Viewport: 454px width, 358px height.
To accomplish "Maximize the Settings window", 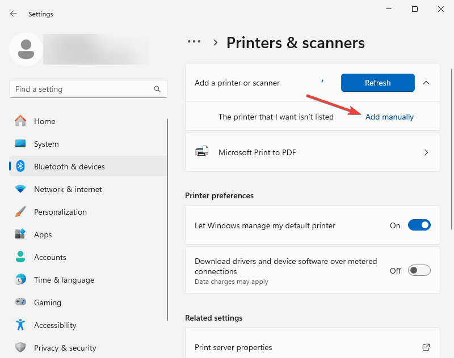I will pos(415,9).
